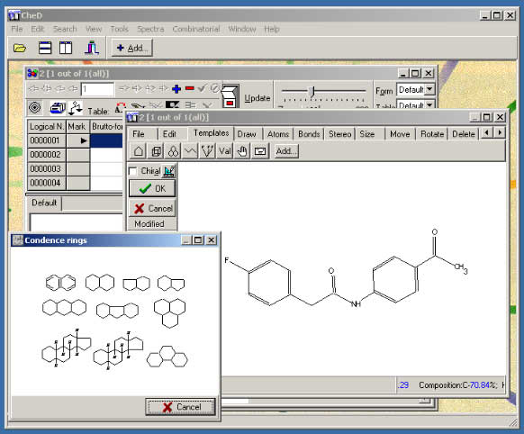
Task: Click the Add... button in main toolbar
Action: 132,48
